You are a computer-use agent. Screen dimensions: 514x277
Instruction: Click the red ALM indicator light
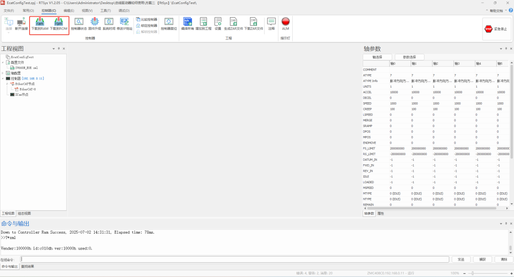(286, 22)
